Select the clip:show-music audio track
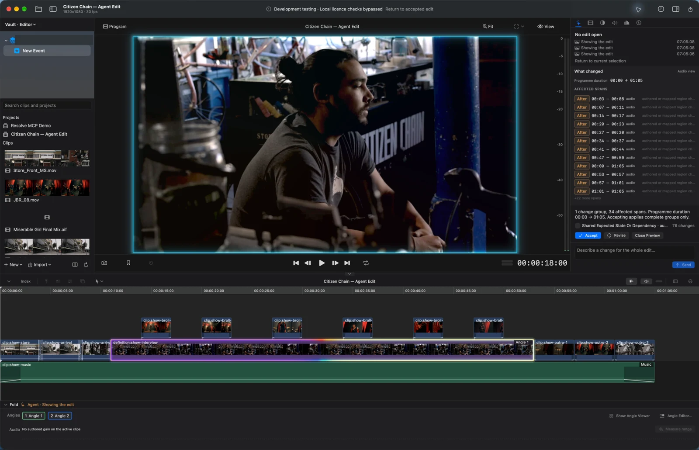Image resolution: width=699 pixels, height=450 pixels. 327,372
